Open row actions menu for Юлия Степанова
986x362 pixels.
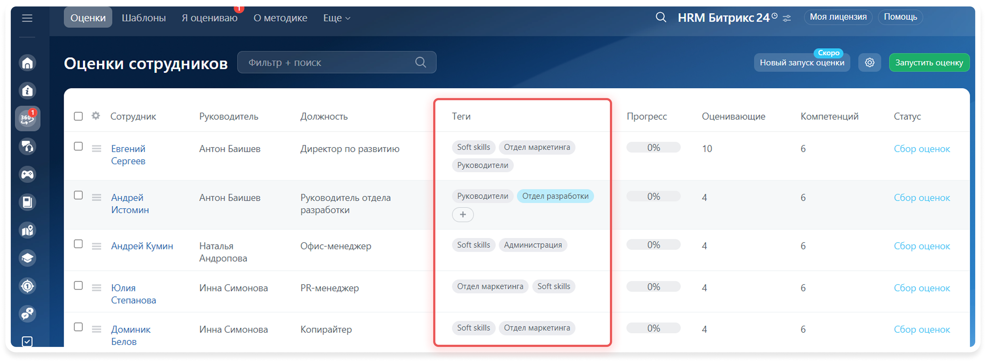click(96, 287)
